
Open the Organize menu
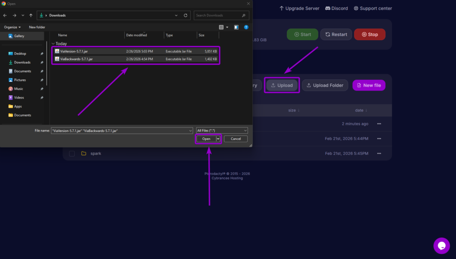pos(12,27)
